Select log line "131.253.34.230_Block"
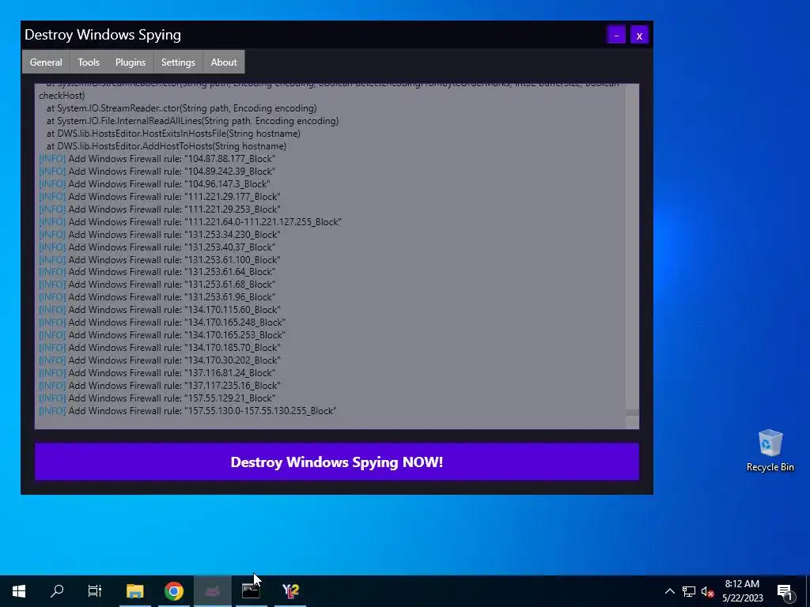The image size is (810, 607). click(160, 234)
